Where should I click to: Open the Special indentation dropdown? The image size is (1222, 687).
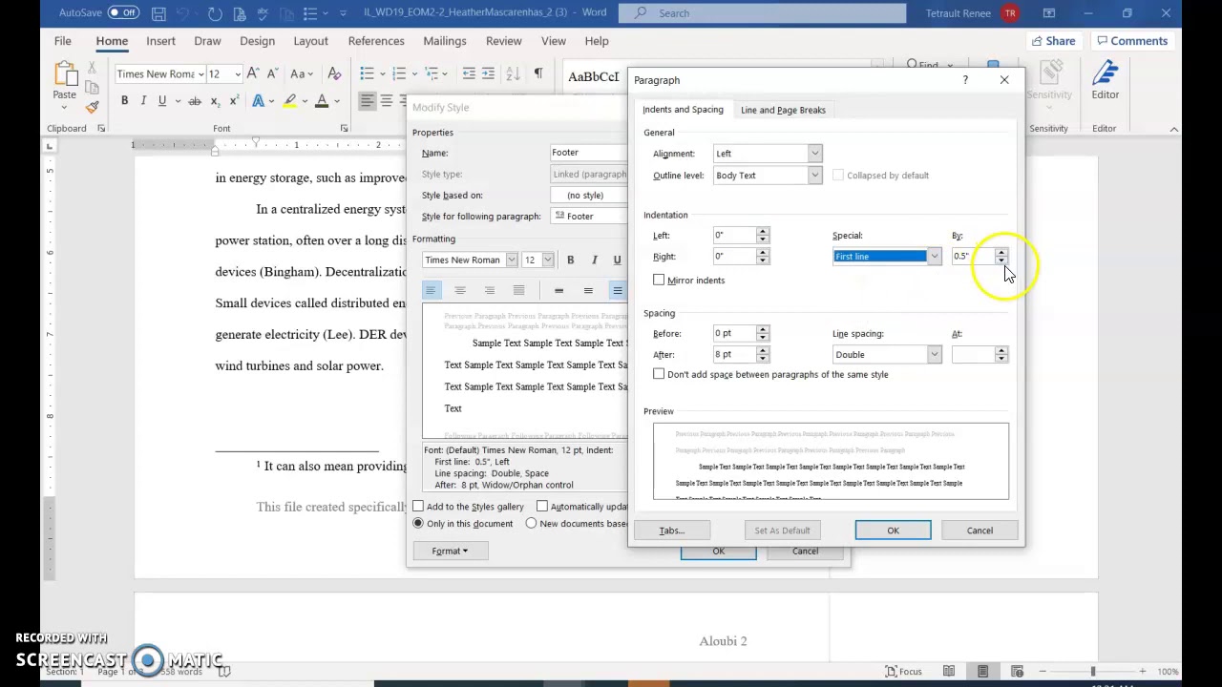pyautogui.click(x=935, y=257)
